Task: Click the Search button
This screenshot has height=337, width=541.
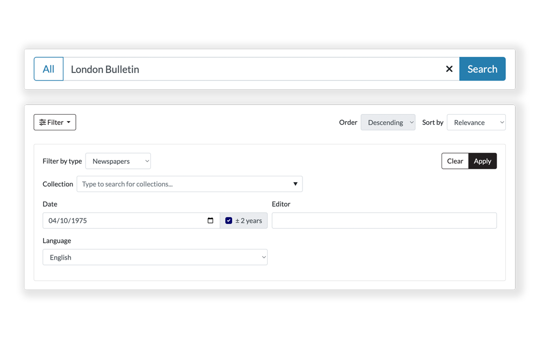Action: coord(482,69)
